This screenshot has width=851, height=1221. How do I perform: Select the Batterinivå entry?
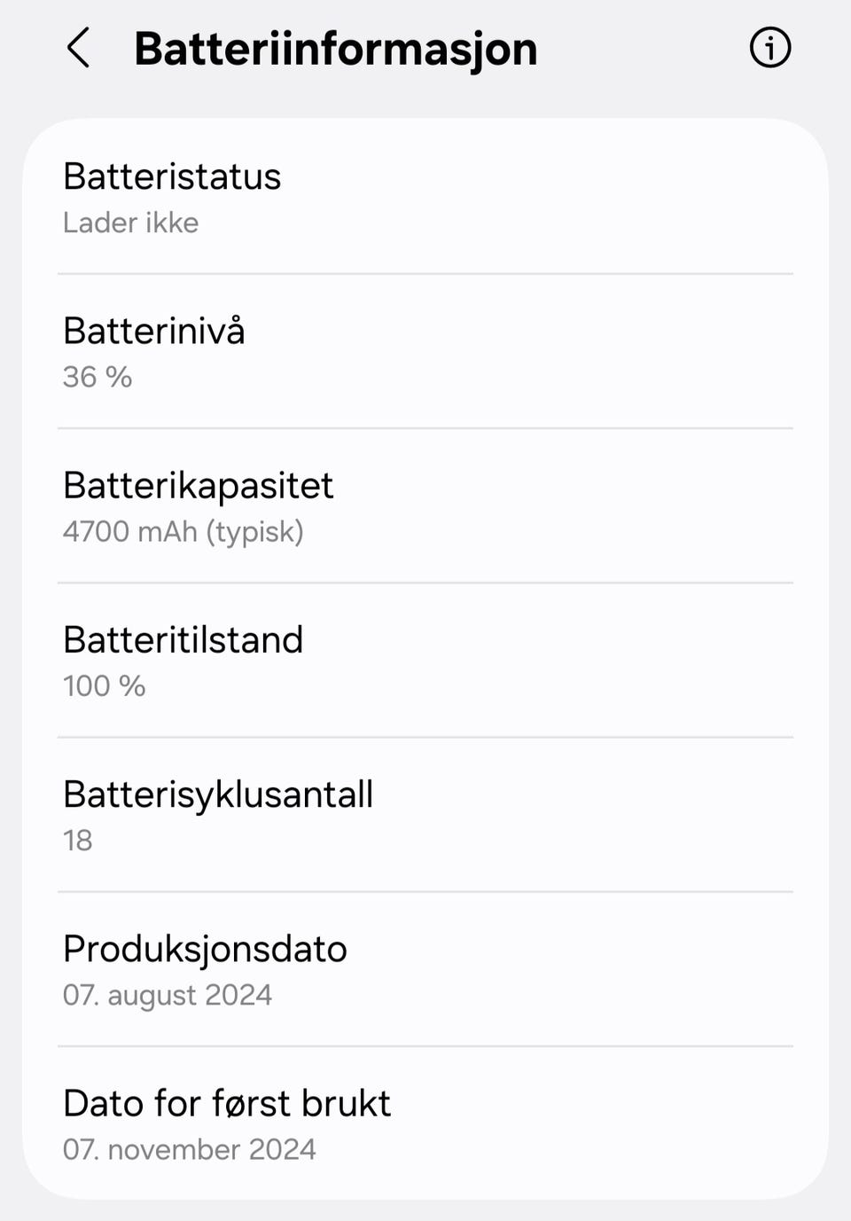tap(425, 351)
